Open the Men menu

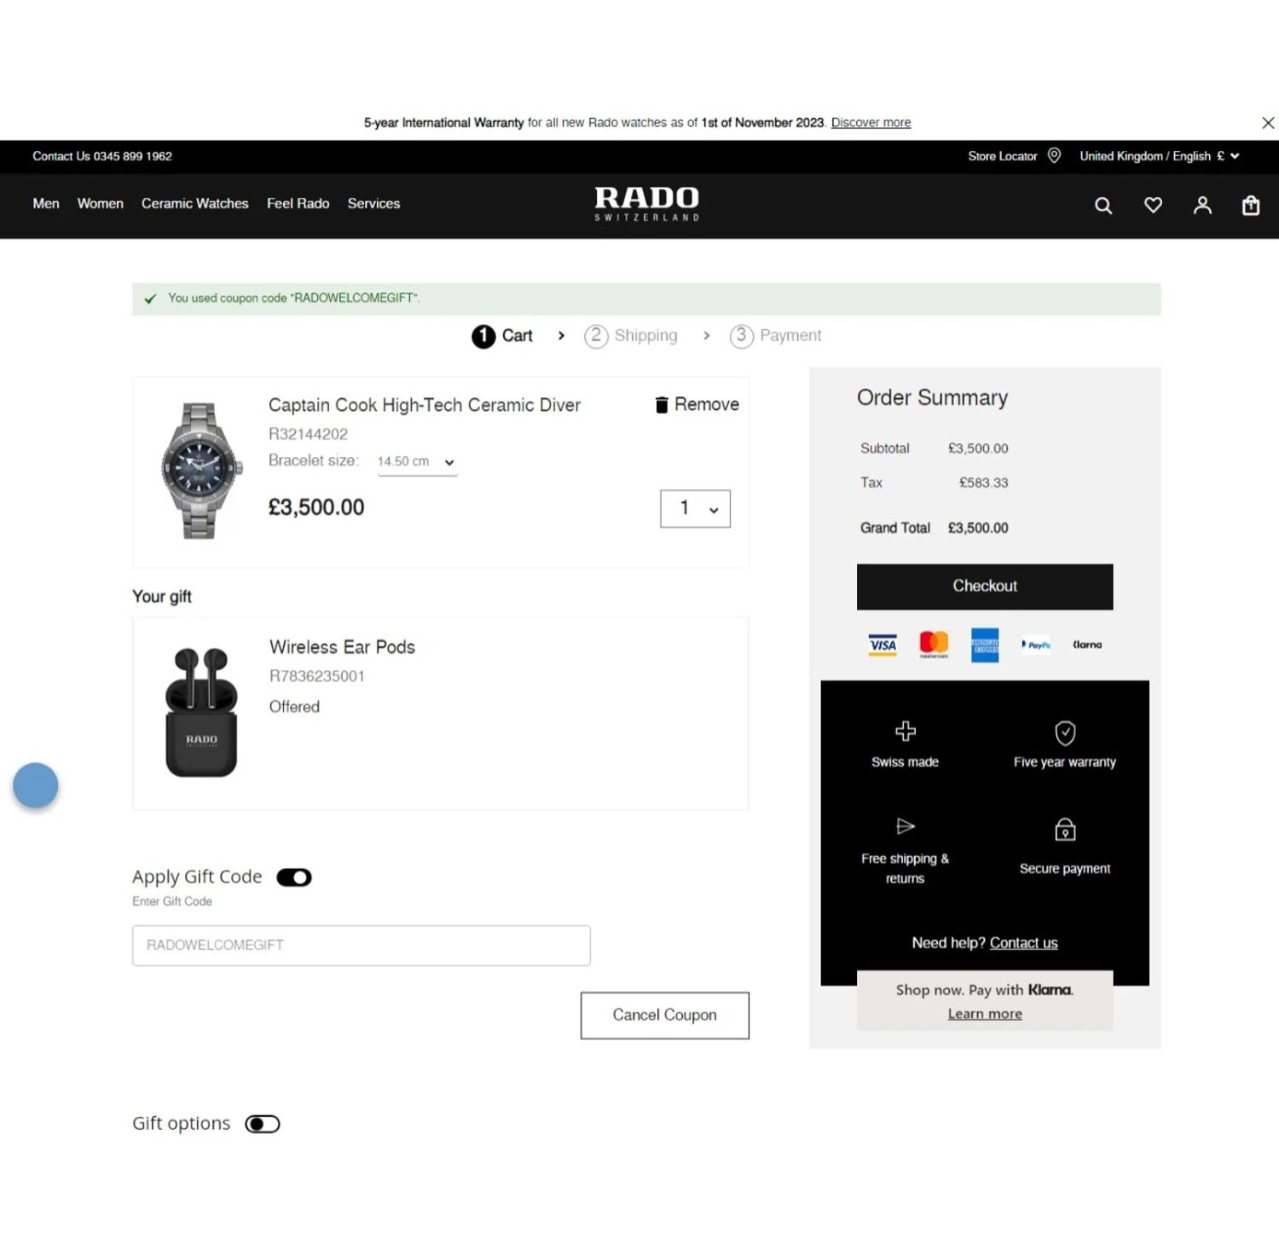click(46, 204)
